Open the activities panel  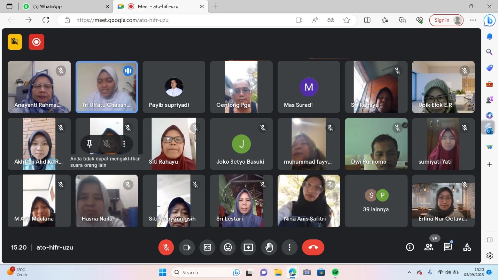pos(467,248)
